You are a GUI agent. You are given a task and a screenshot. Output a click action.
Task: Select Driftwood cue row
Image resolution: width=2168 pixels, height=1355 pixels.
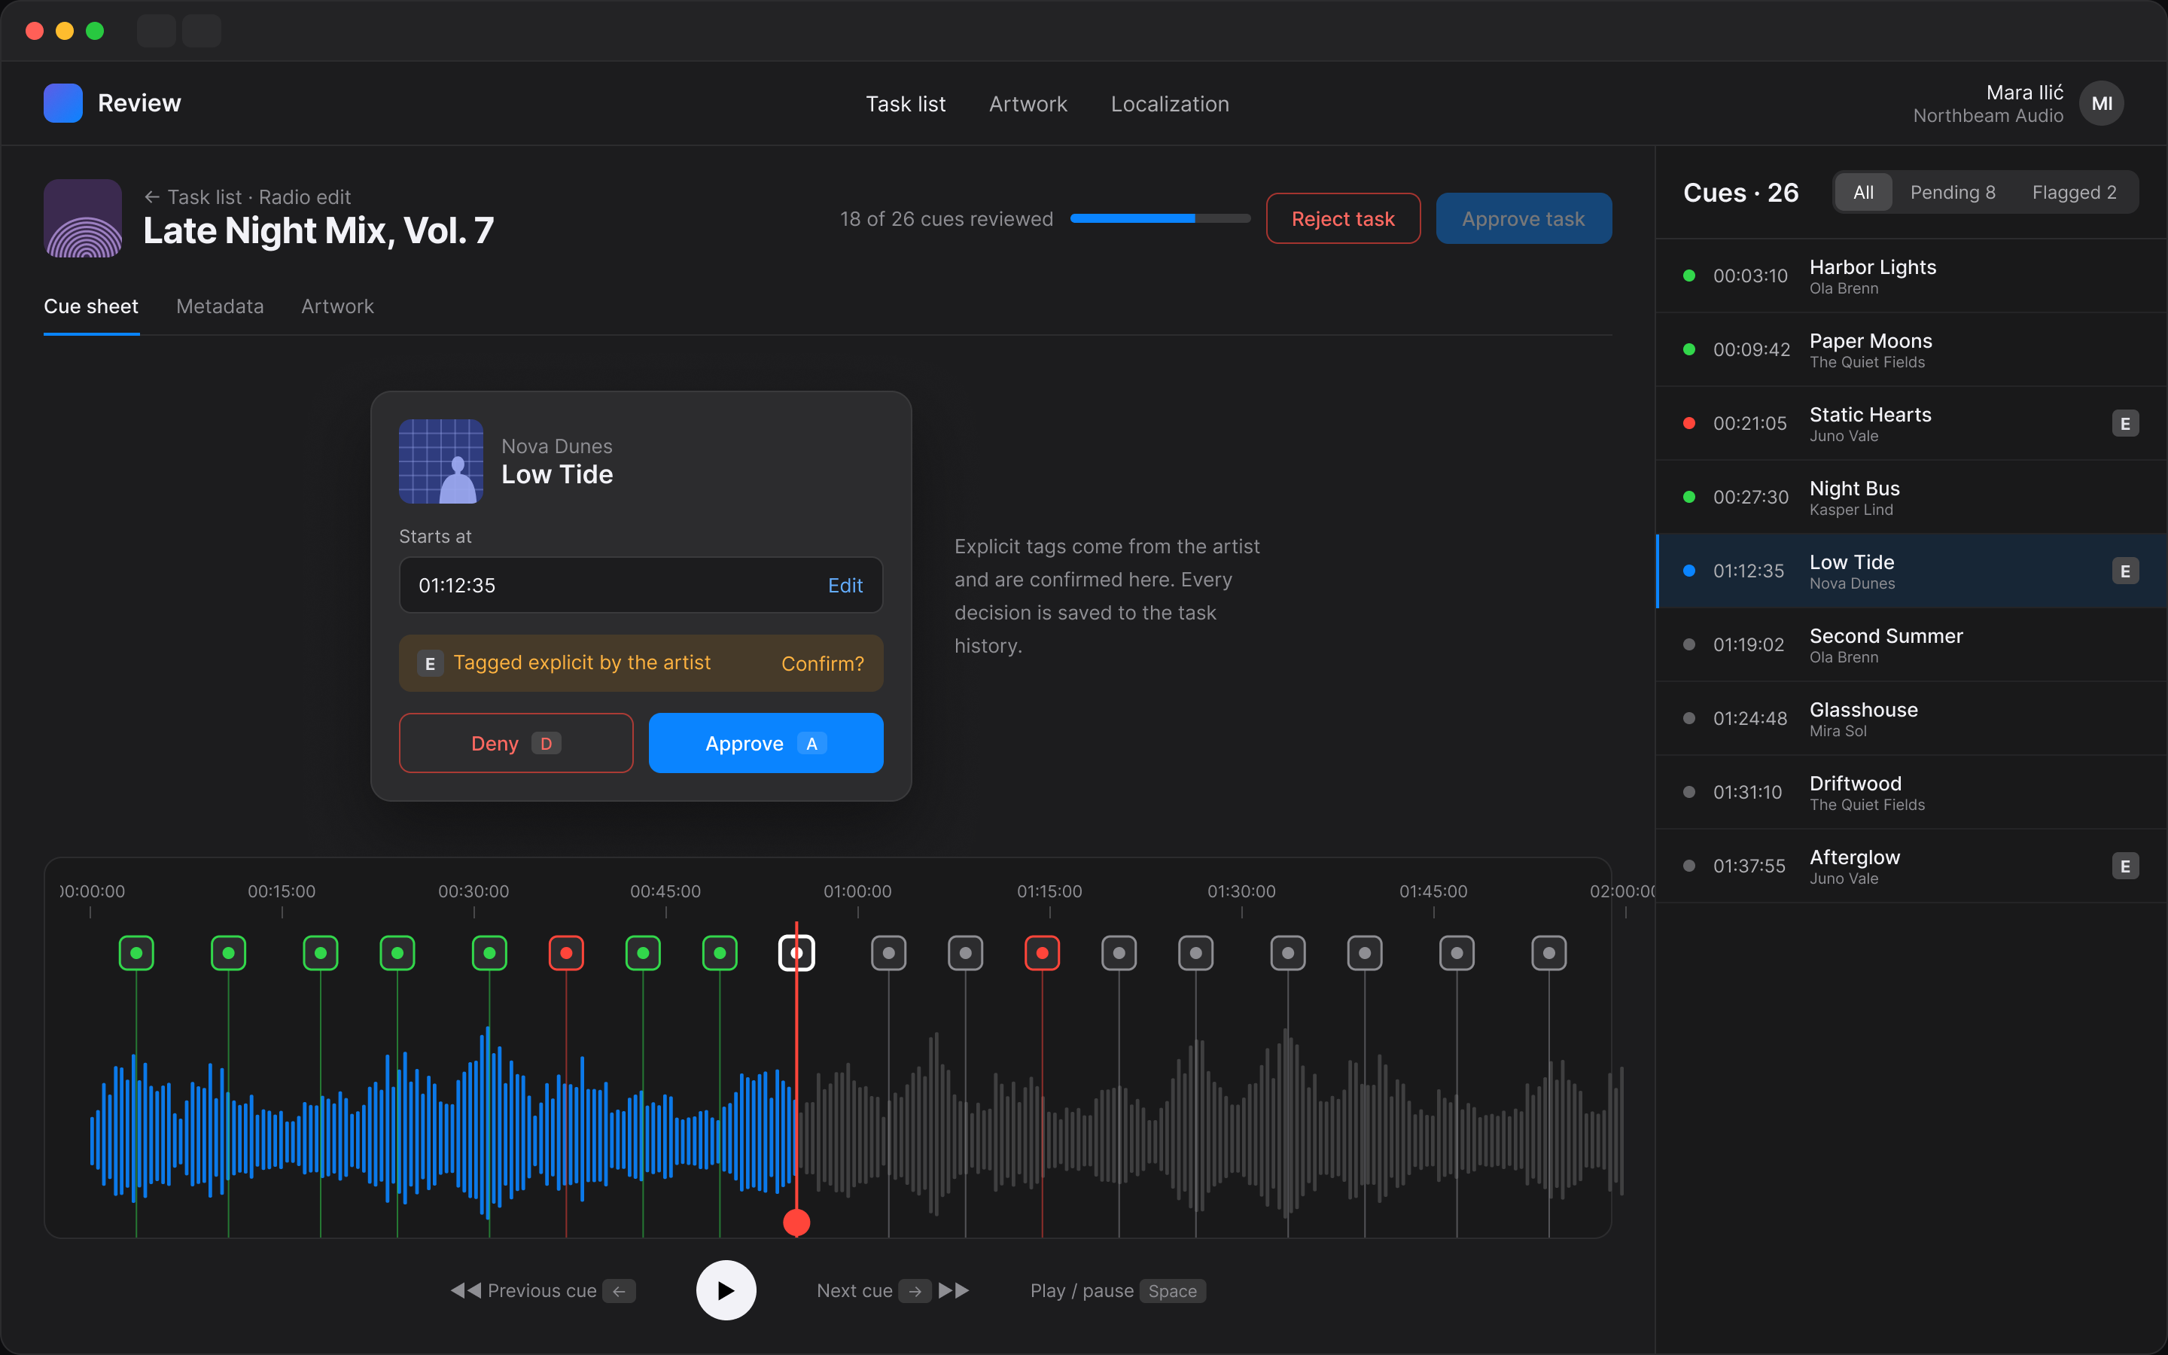tap(1912, 792)
